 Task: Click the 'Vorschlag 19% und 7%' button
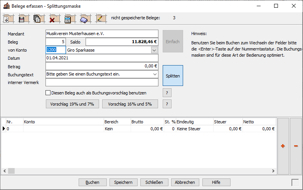pos(72,104)
